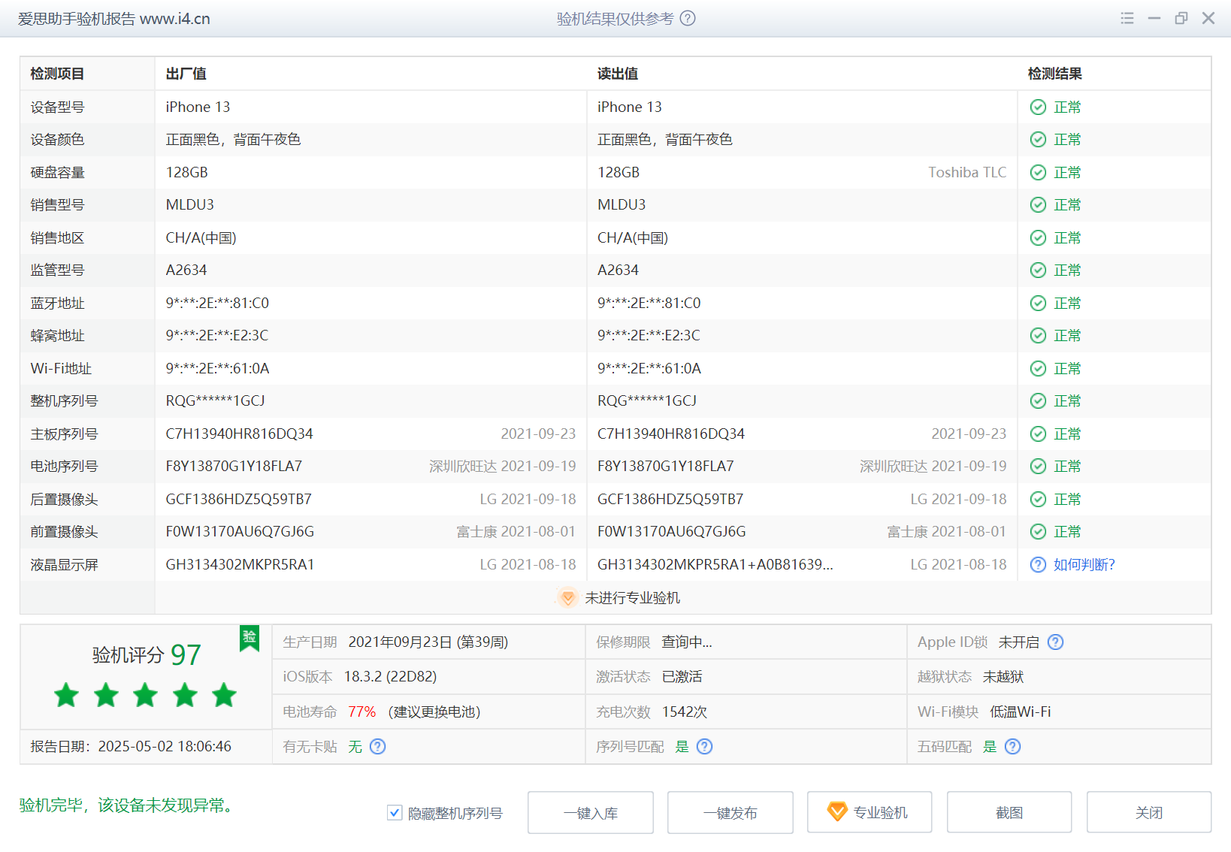1231x852 pixels.
Task: Click the green check icon for 电池序列号
Action: (x=1038, y=467)
